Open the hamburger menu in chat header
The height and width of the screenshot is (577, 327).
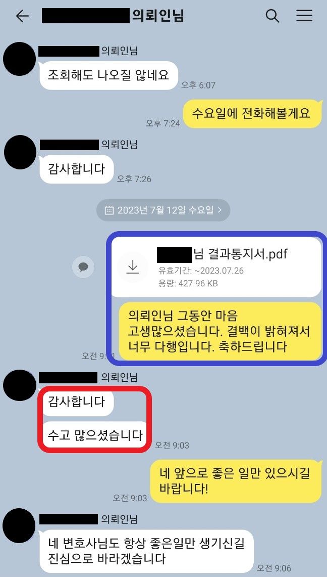(x=304, y=16)
